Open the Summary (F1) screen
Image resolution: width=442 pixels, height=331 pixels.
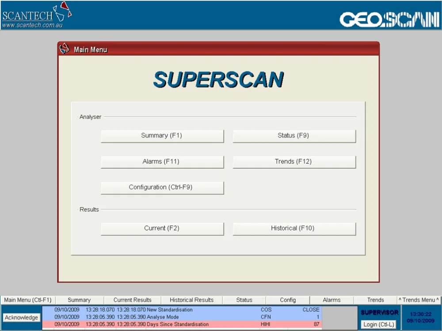162,136
